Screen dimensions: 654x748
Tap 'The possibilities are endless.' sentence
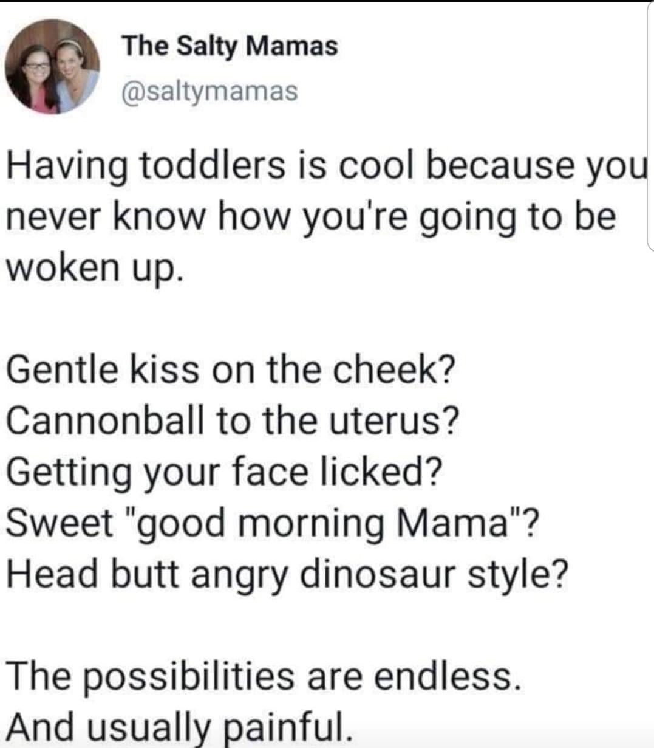[x=264, y=676]
